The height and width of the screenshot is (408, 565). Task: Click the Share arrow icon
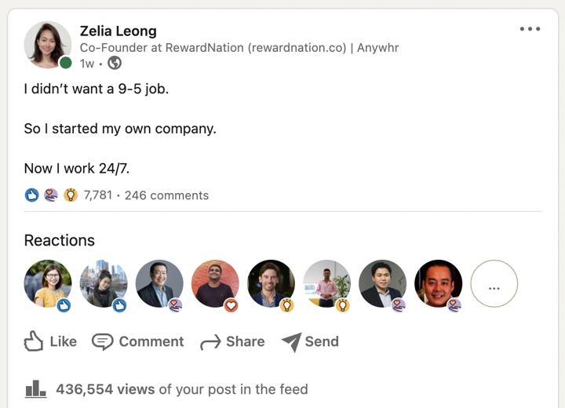[210, 342]
